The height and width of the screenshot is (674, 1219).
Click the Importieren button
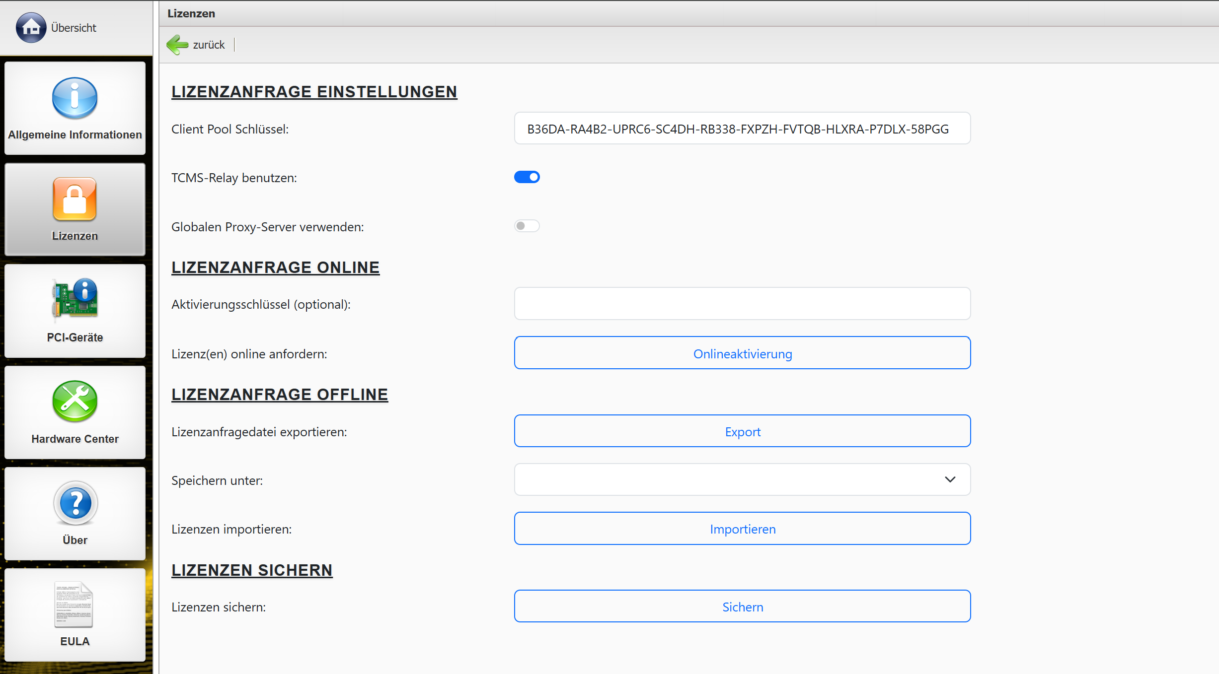point(742,529)
